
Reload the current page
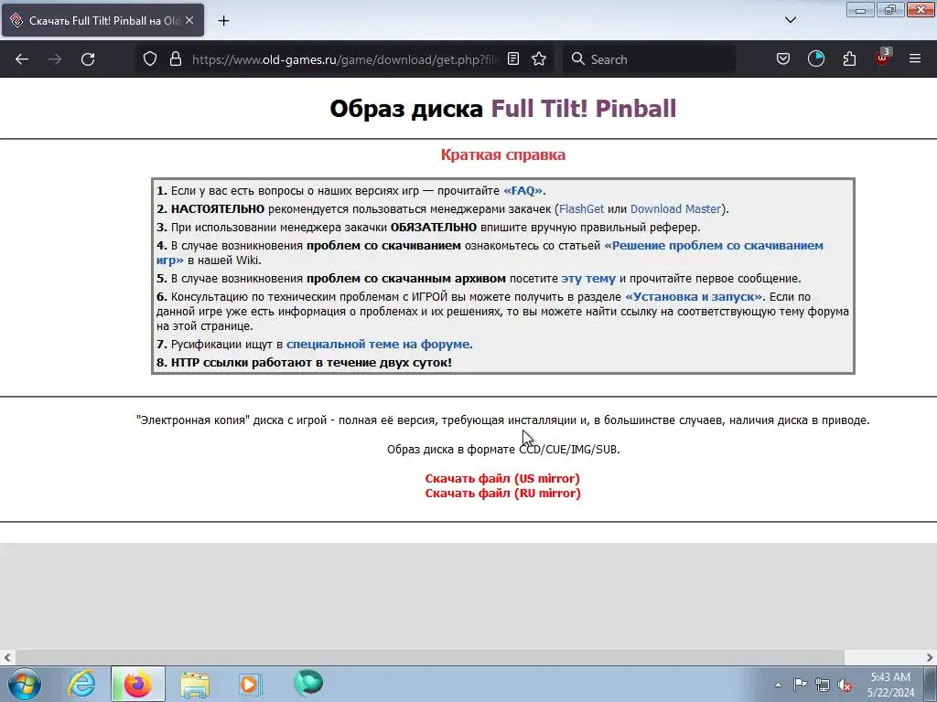click(x=88, y=59)
